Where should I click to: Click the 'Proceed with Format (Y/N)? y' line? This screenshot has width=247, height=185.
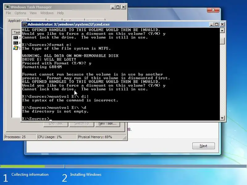pyautogui.click(x=57, y=63)
